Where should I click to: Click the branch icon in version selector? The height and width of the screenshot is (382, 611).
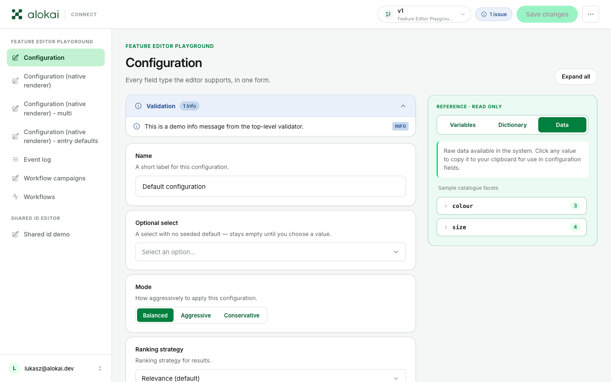tap(388, 14)
